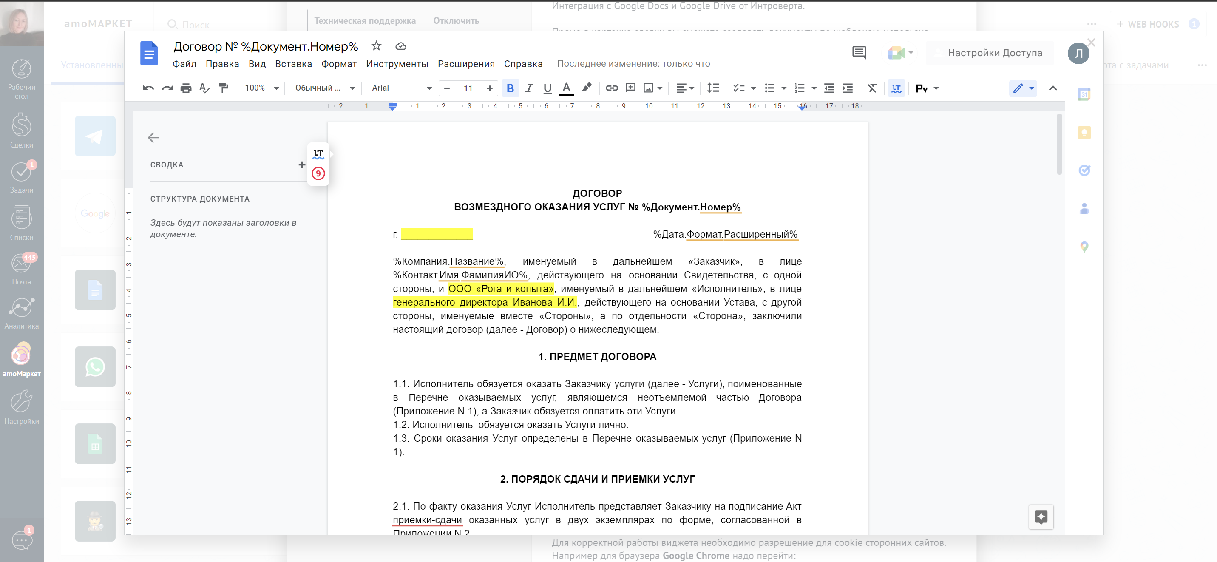The image size is (1217, 562).
Task: Open the paragraph style dropdown
Action: [325, 88]
